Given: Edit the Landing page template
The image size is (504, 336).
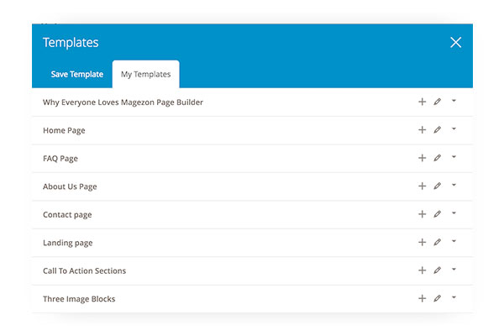Looking at the screenshot, I should (x=437, y=242).
